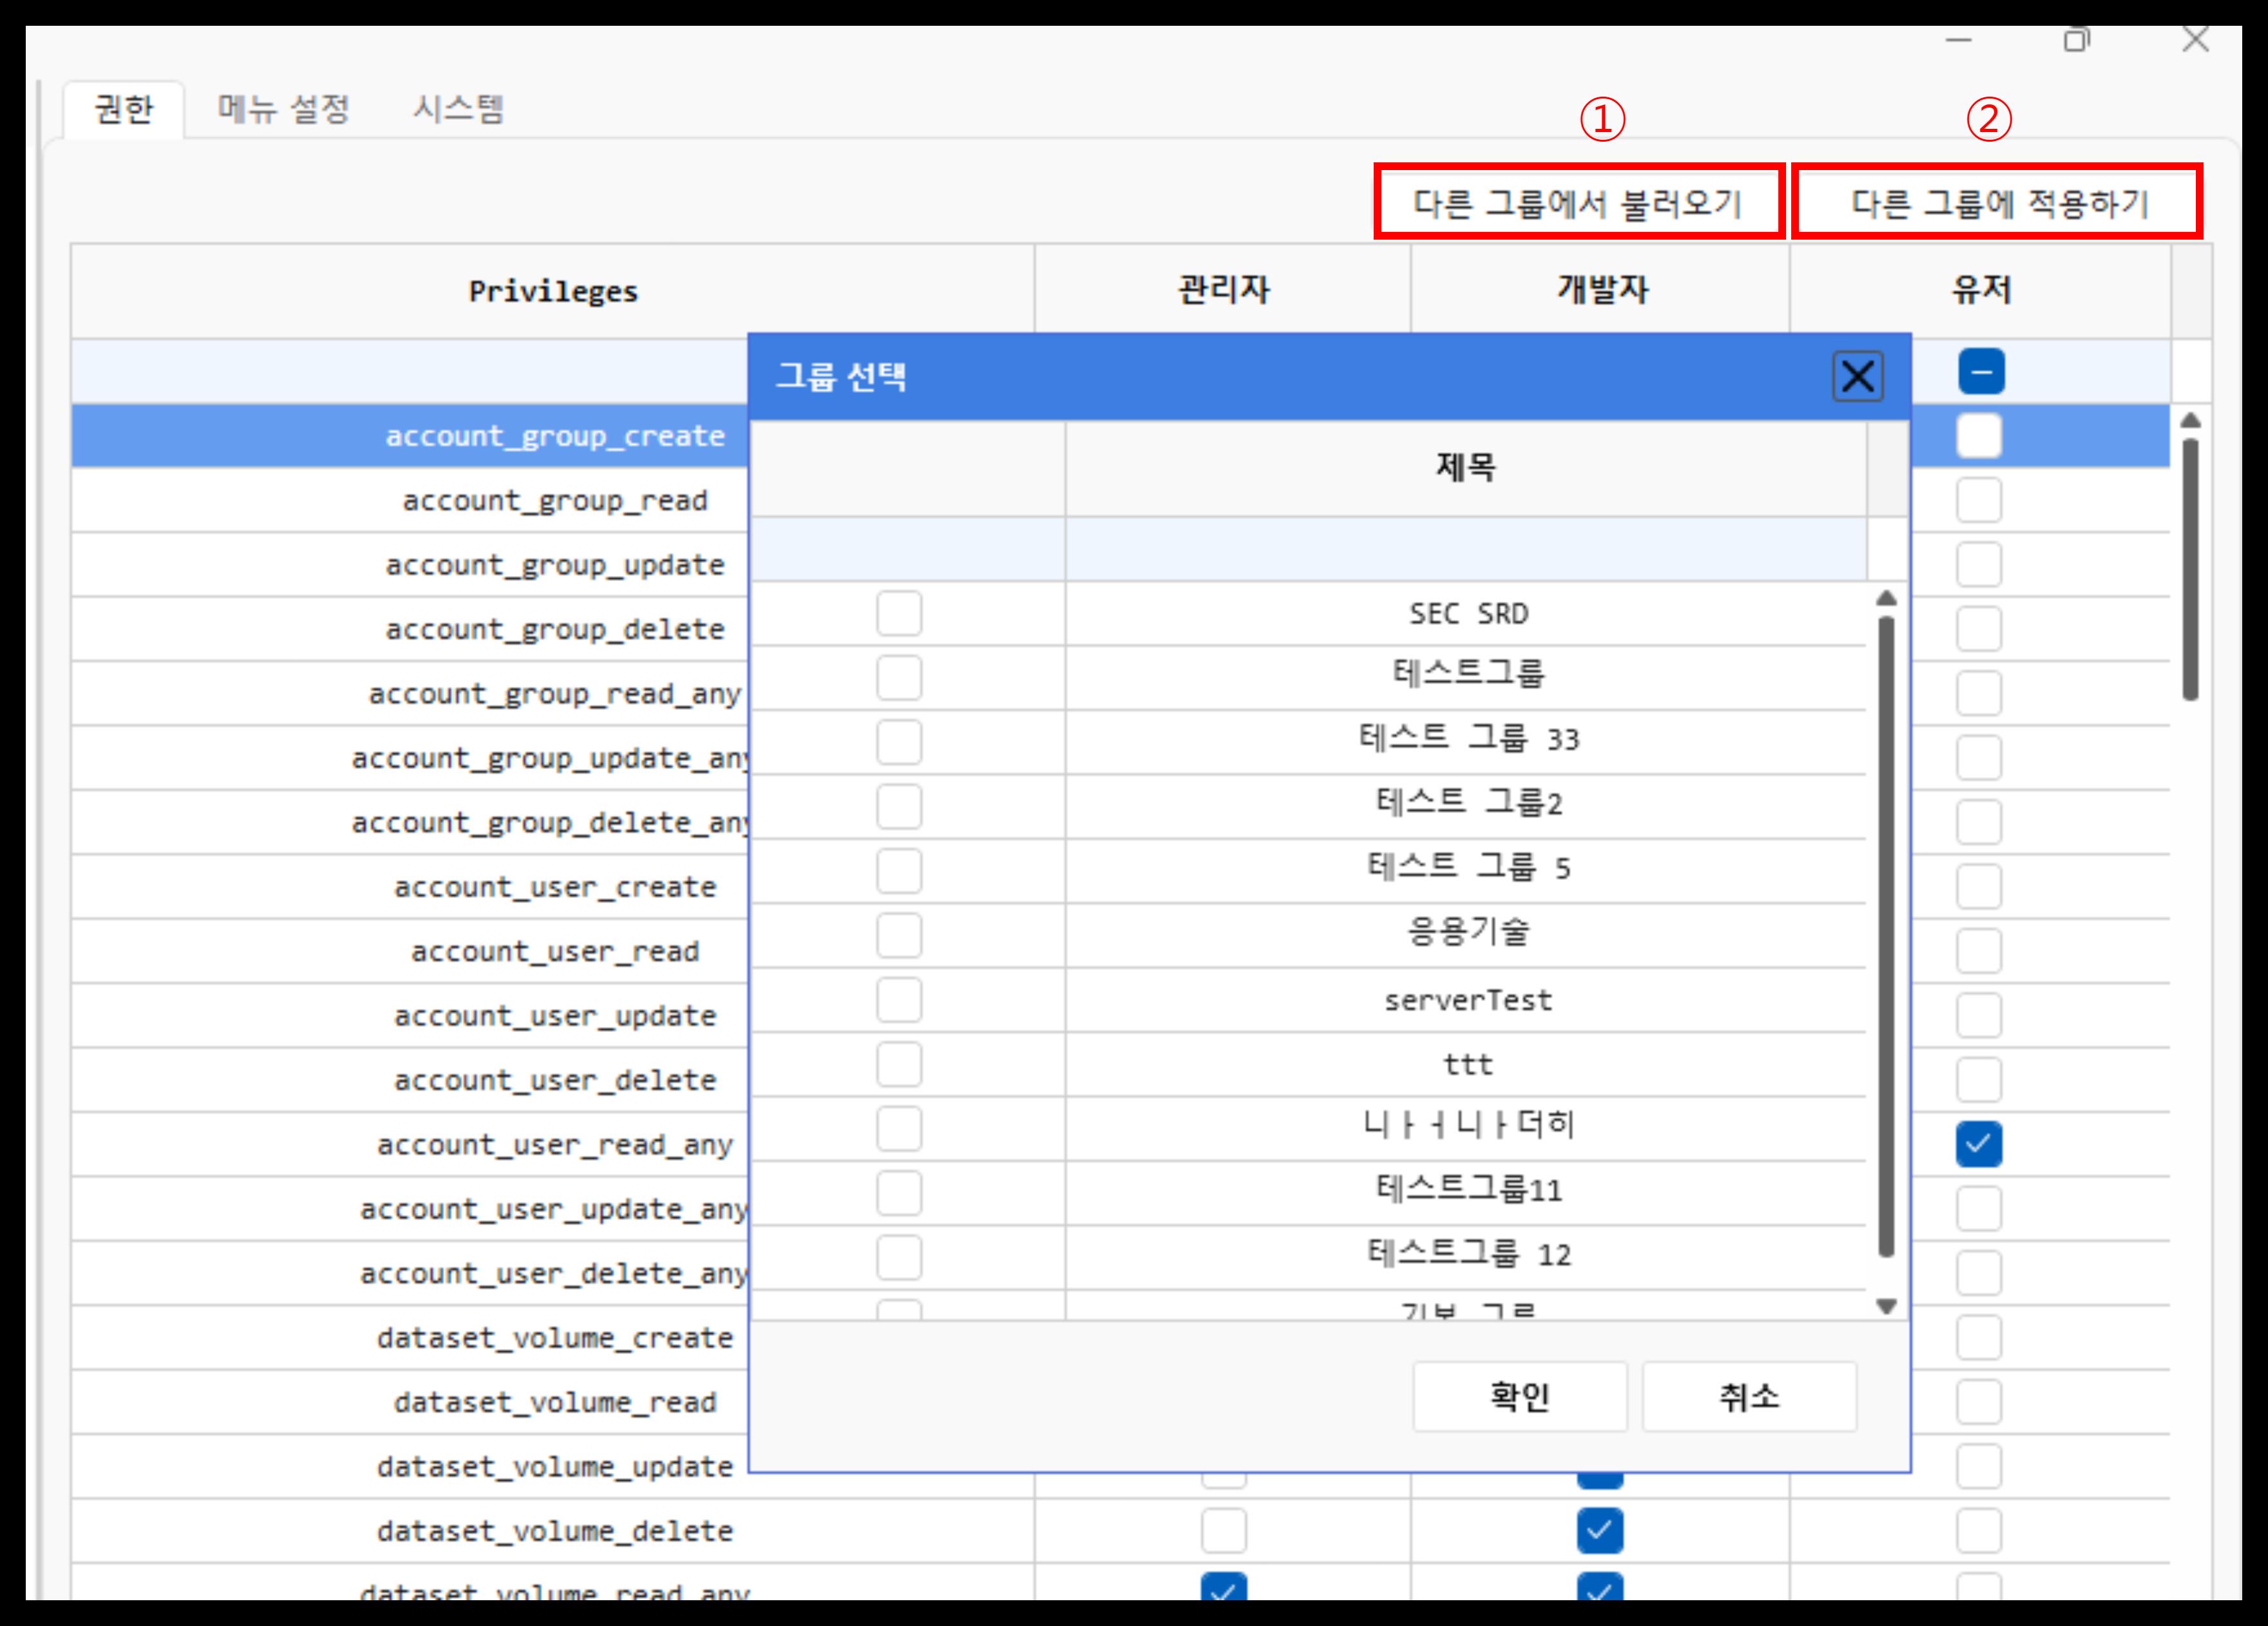Click privileges table scroll-up arrow
The height and width of the screenshot is (1626, 2268).
[x=2190, y=421]
